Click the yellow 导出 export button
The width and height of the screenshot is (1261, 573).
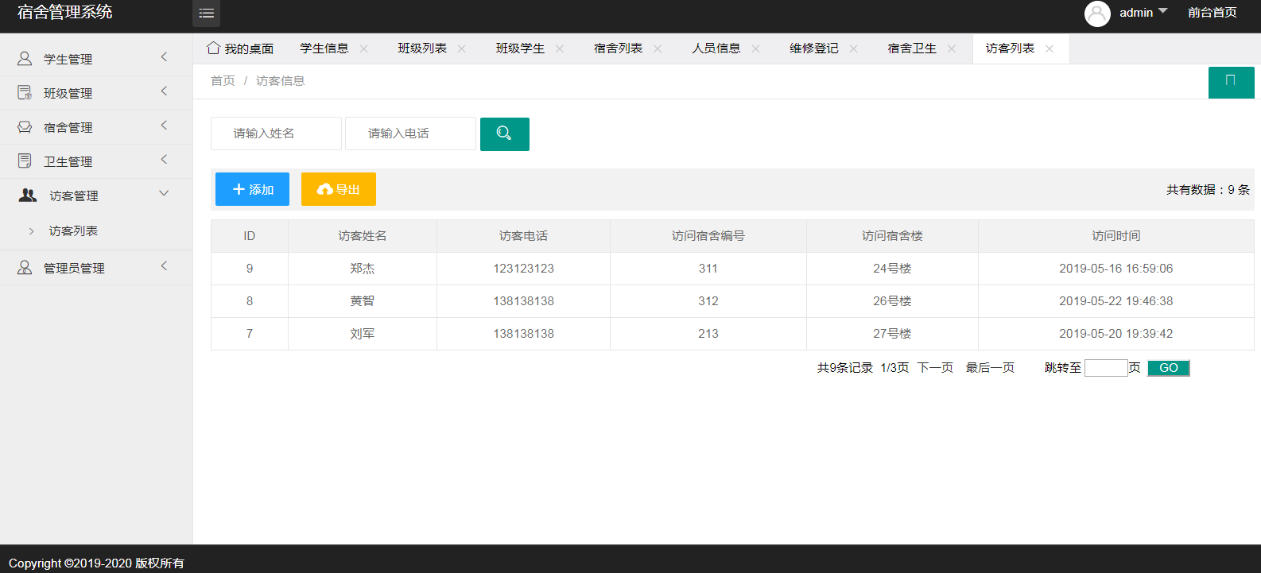coord(339,189)
